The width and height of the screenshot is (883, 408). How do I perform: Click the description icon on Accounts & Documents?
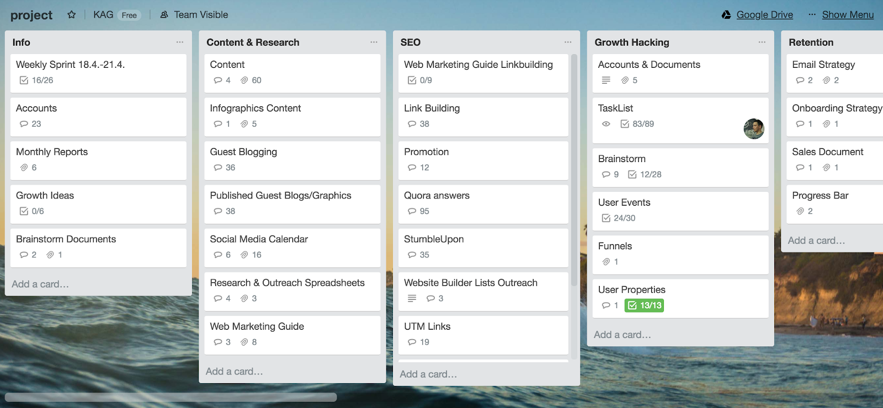[x=606, y=80]
